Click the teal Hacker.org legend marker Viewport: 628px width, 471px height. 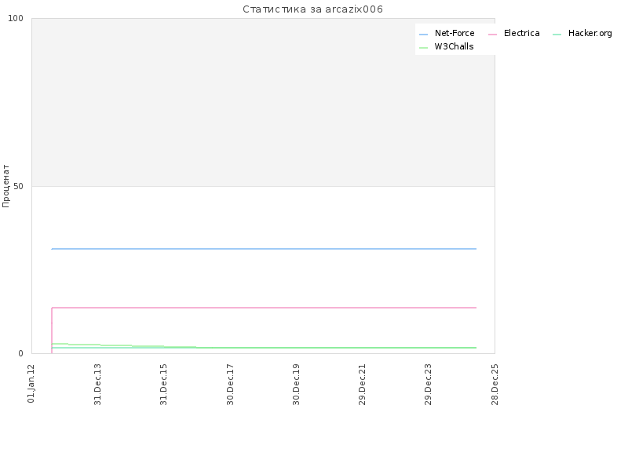tap(557, 35)
